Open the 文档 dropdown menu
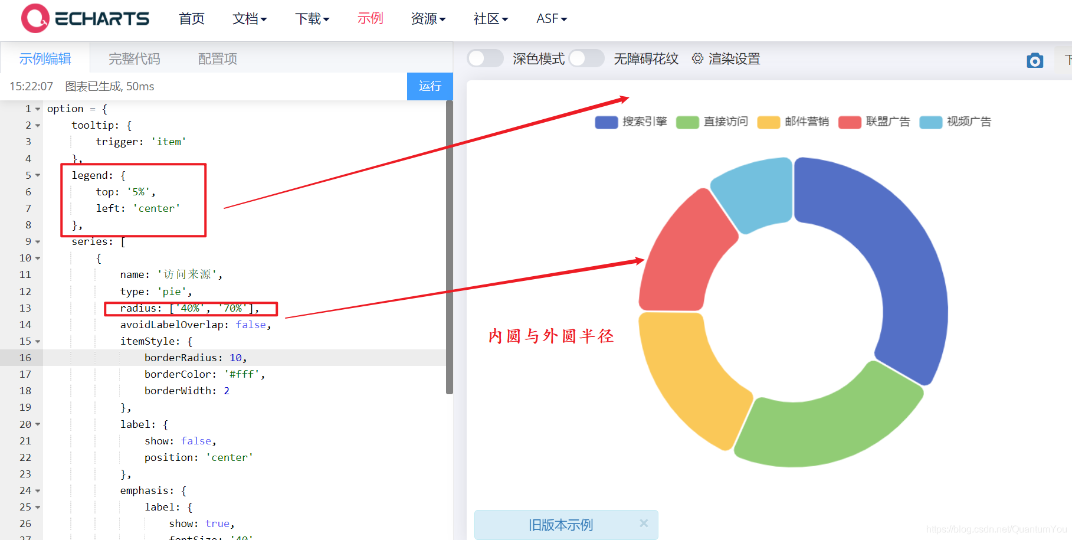Viewport: 1072px width, 540px height. tap(250, 19)
